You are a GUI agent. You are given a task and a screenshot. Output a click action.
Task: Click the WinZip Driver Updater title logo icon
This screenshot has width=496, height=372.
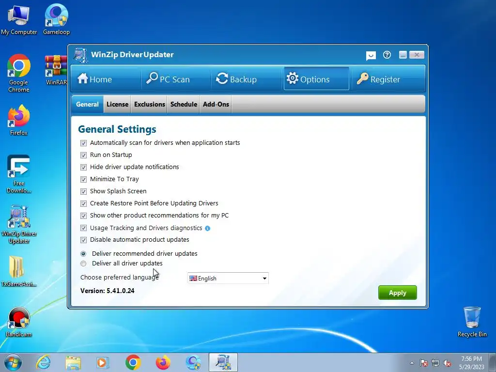coord(81,55)
